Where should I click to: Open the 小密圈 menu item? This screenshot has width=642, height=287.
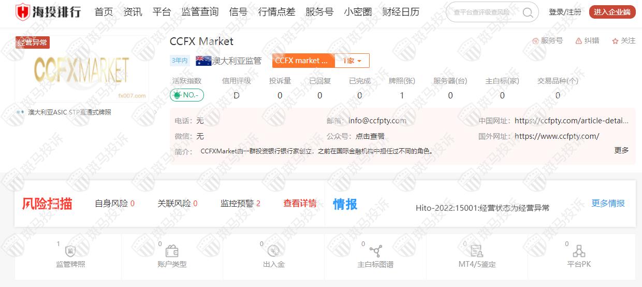pos(358,12)
